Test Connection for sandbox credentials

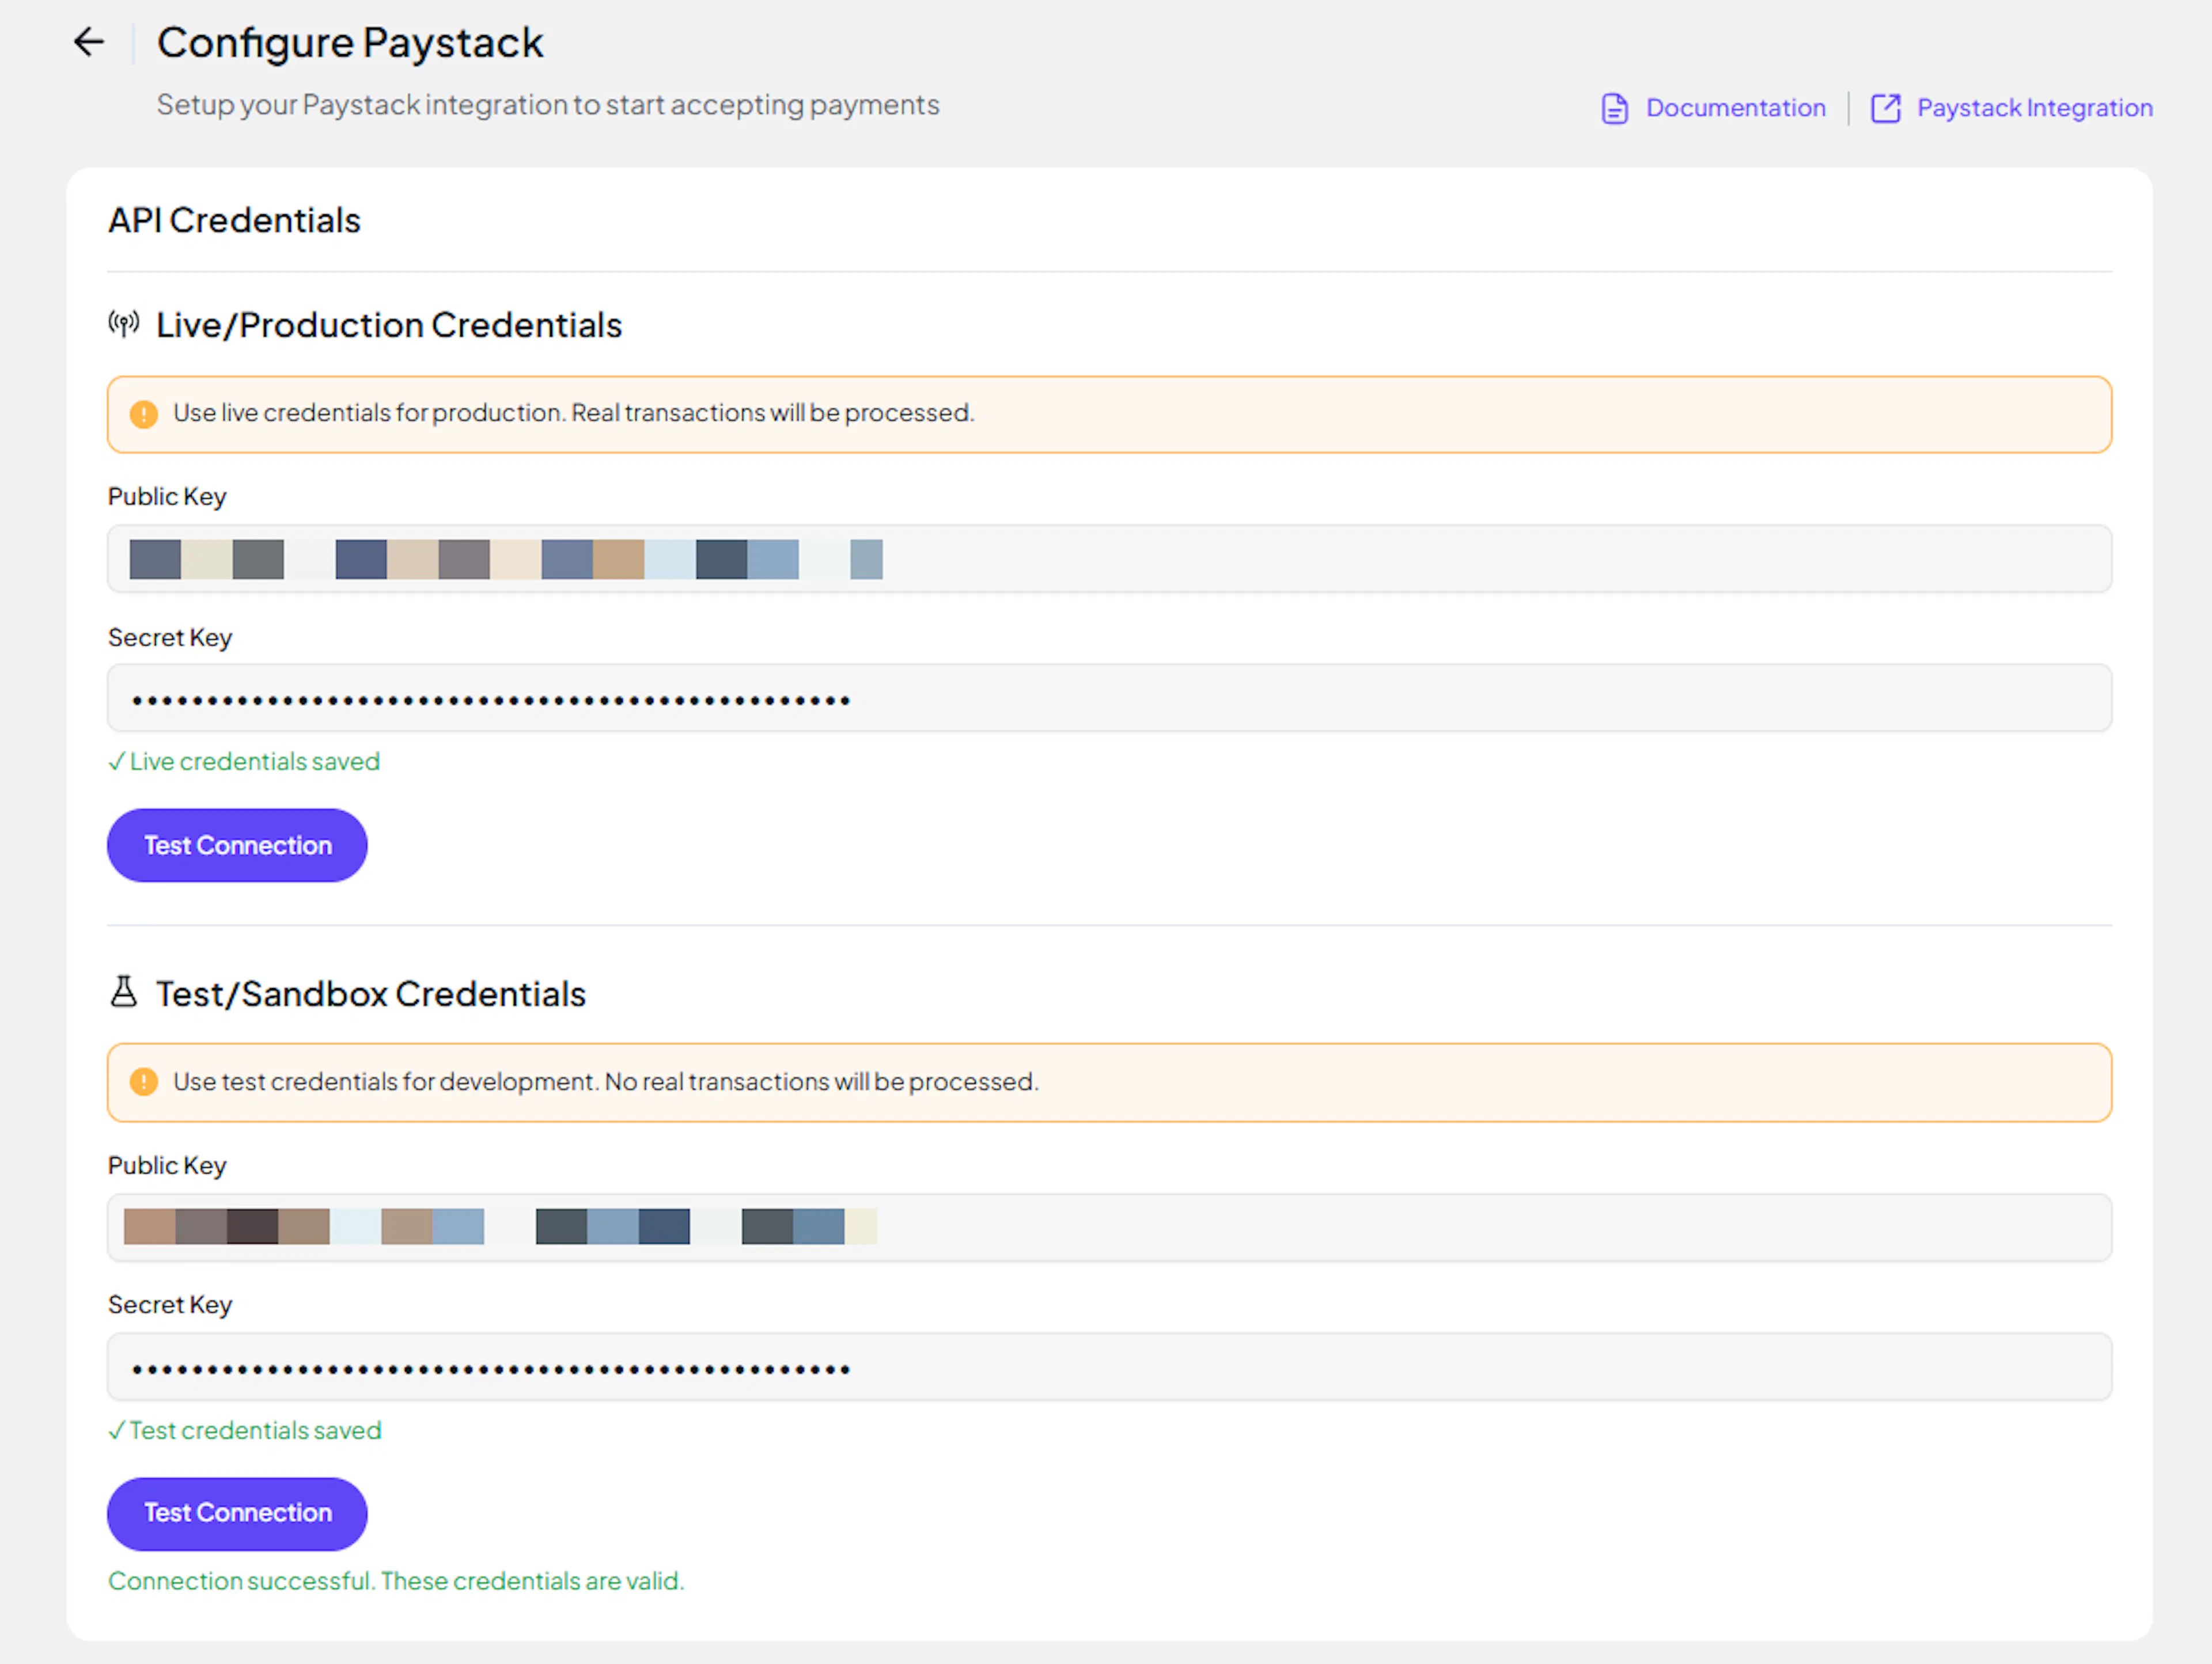point(237,1513)
